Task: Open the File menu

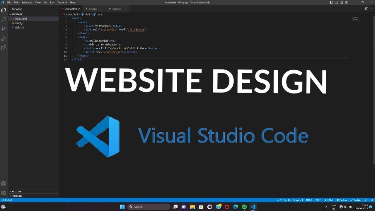Action: click(x=9, y=2)
